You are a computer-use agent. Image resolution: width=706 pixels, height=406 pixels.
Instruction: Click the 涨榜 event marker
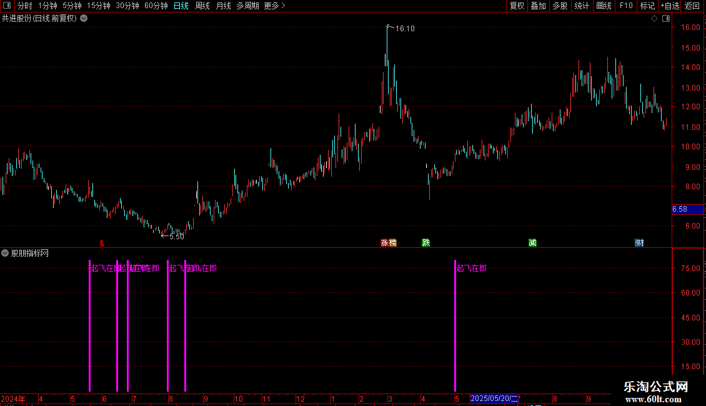389,242
